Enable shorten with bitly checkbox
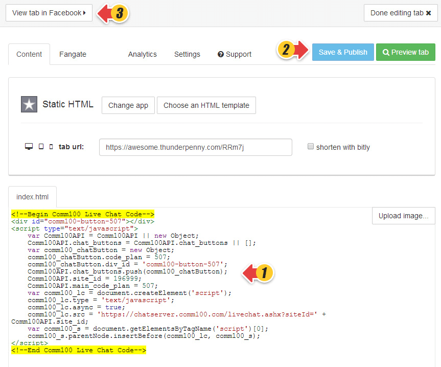The width and height of the screenshot is (441, 367). pyautogui.click(x=311, y=146)
